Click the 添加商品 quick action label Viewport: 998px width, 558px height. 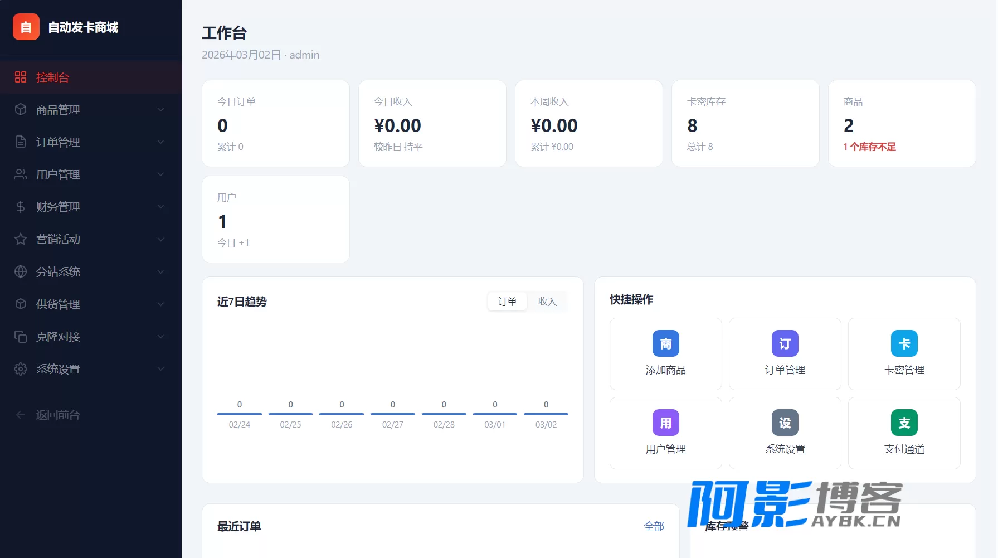click(x=666, y=370)
